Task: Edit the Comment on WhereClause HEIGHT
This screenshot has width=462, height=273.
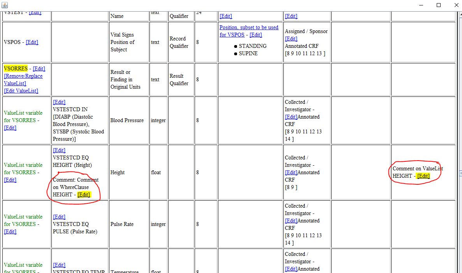Action: click(x=84, y=194)
